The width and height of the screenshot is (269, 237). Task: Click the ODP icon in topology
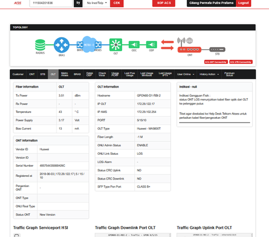click(x=152, y=45)
